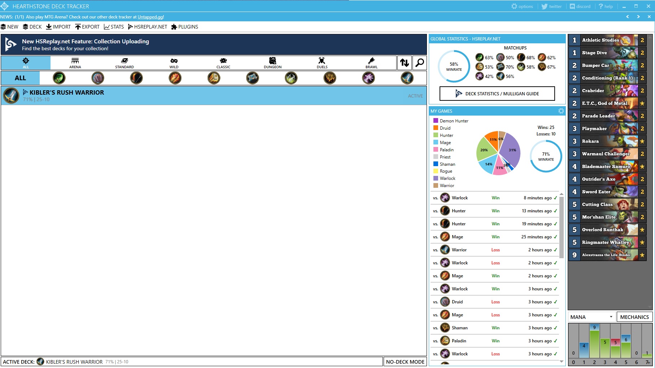
Task: Filter decks by Warrior class icon
Action: click(x=407, y=78)
